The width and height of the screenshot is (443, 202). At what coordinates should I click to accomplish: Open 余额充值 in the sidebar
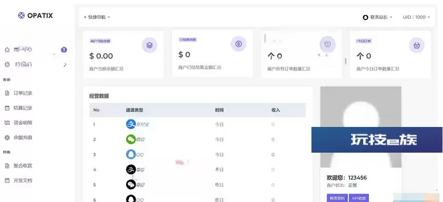point(23,138)
